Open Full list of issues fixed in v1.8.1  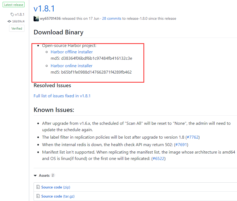point(62,96)
